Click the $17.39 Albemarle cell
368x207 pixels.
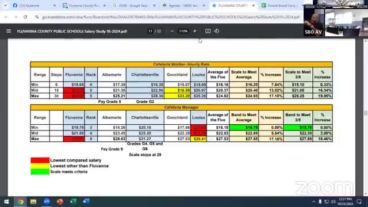(112, 85)
